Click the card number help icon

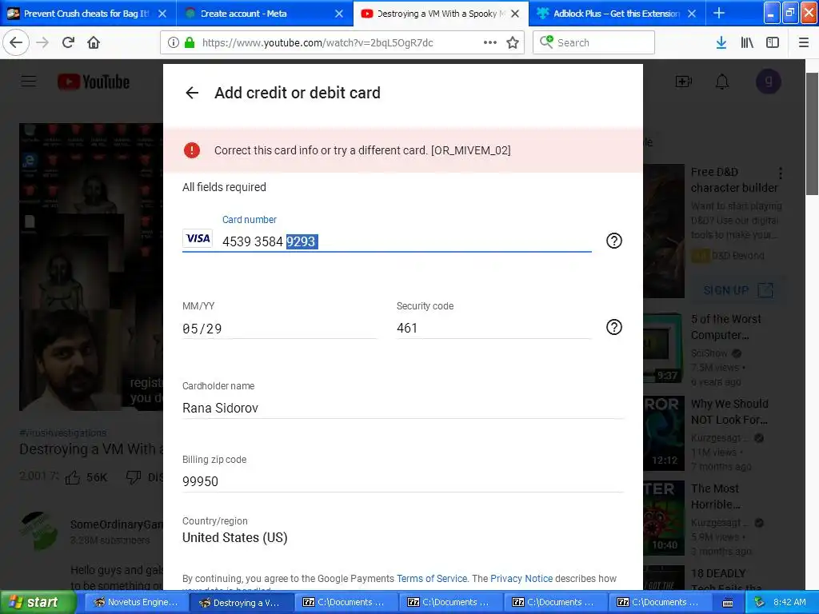click(x=613, y=241)
